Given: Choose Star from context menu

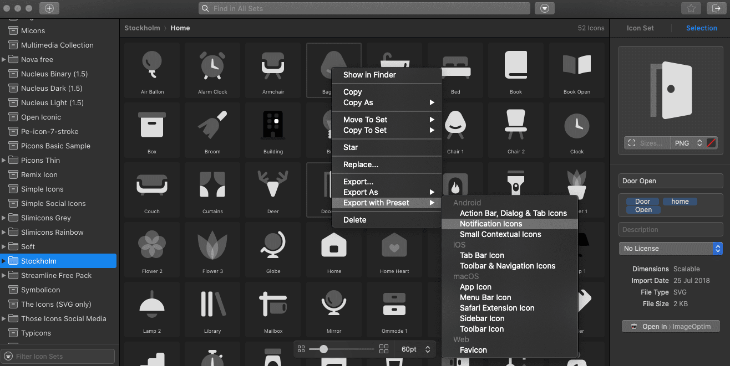Looking at the screenshot, I should point(386,147).
